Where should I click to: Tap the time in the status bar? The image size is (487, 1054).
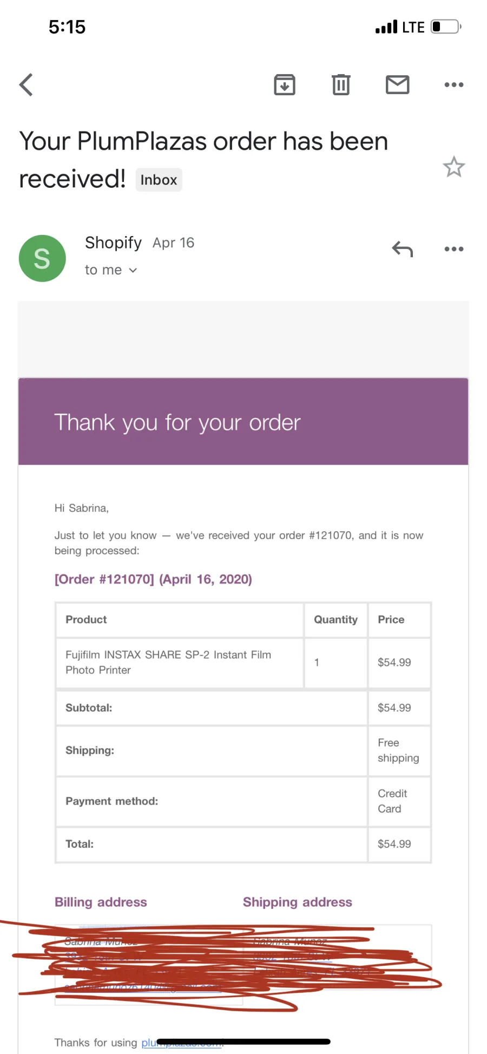tap(67, 27)
